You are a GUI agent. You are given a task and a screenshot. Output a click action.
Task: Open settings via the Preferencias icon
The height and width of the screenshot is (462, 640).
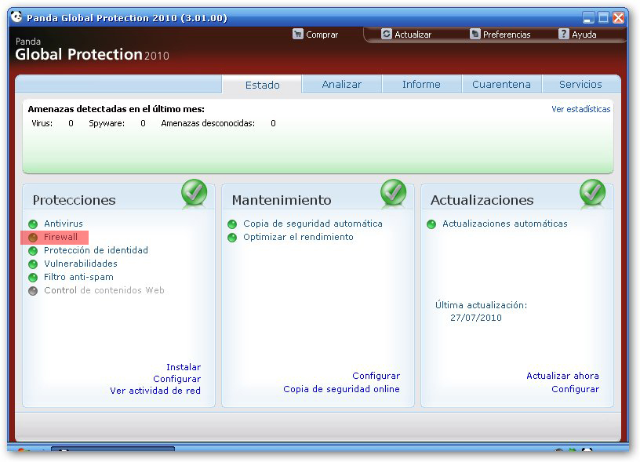[x=475, y=34]
